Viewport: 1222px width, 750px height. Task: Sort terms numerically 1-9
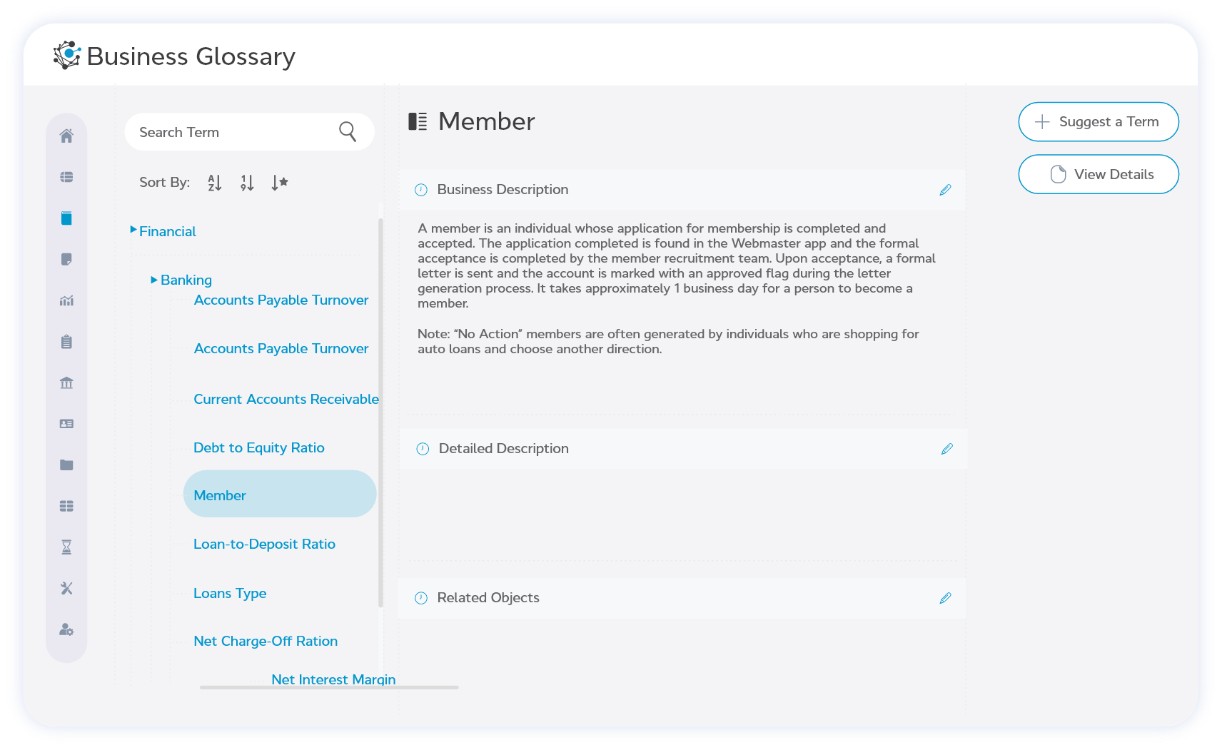pyautogui.click(x=247, y=183)
